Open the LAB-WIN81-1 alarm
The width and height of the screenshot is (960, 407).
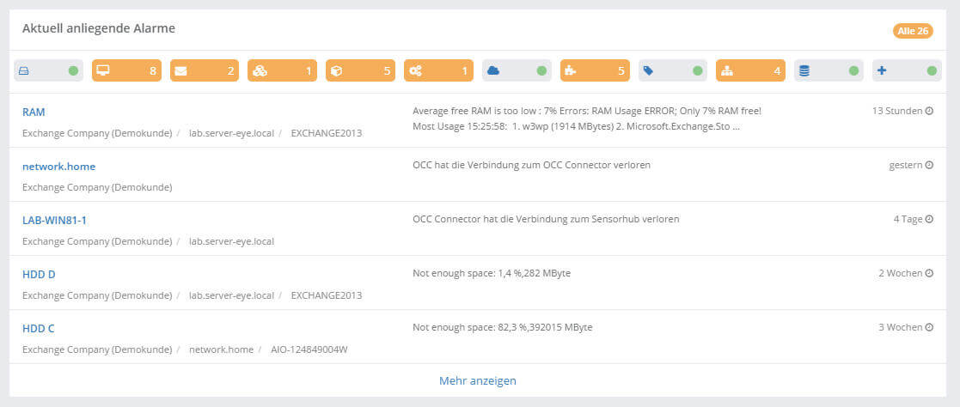click(54, 220)
